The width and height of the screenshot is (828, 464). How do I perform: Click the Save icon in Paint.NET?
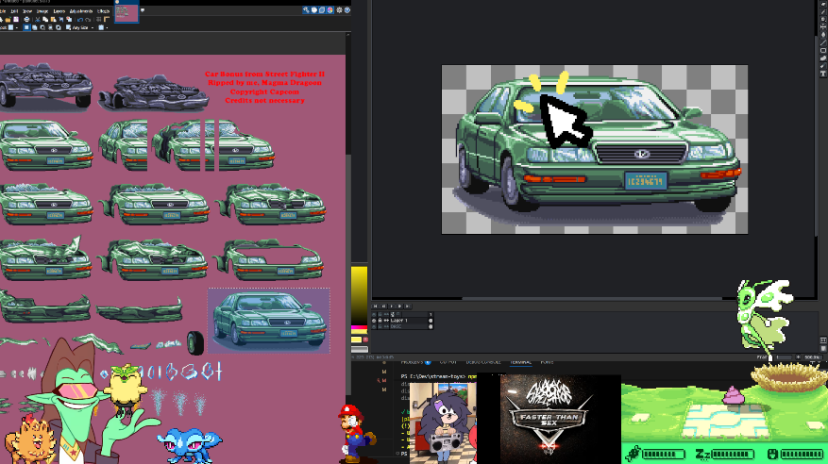16,20
